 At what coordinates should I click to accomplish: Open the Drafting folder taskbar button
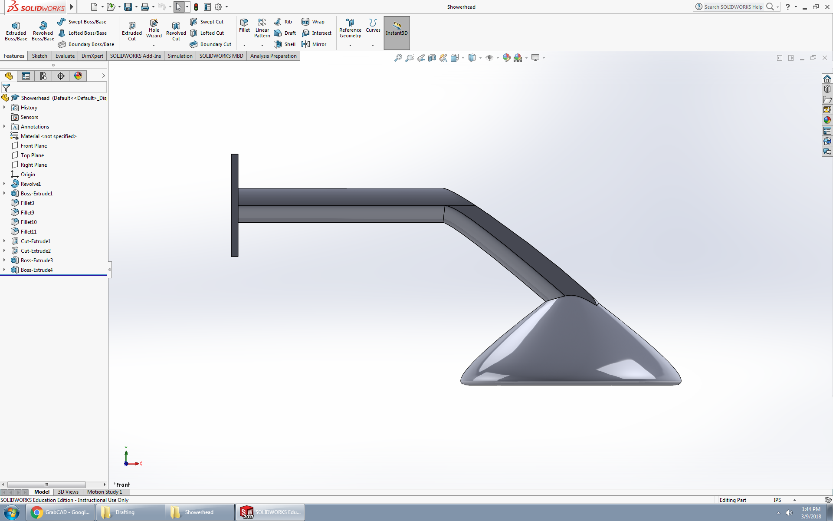(130, 512)
